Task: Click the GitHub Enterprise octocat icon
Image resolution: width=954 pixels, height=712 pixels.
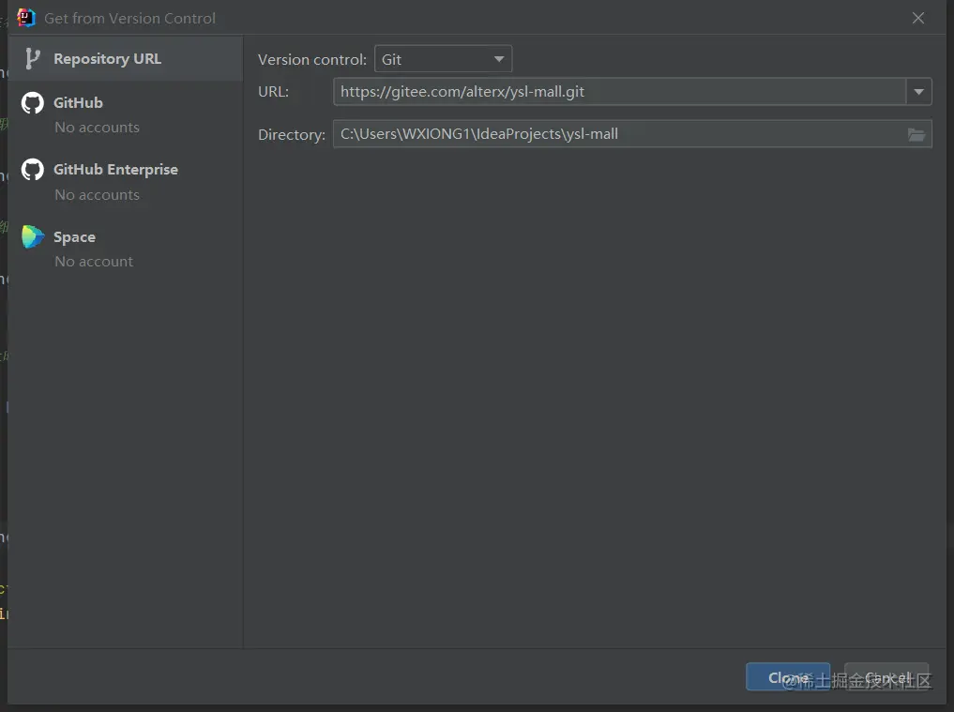Action: coord(33,170)
